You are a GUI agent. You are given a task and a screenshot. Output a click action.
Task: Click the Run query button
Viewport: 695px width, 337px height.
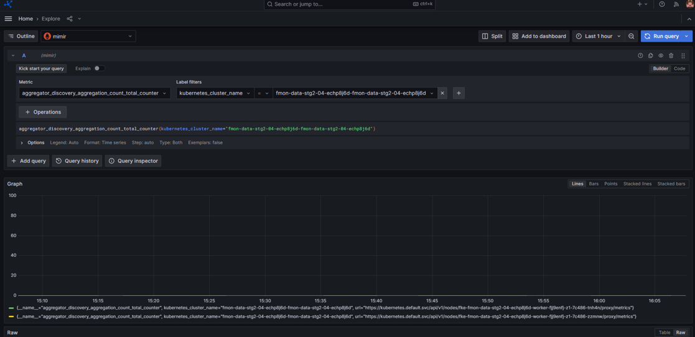pos(662,36)
